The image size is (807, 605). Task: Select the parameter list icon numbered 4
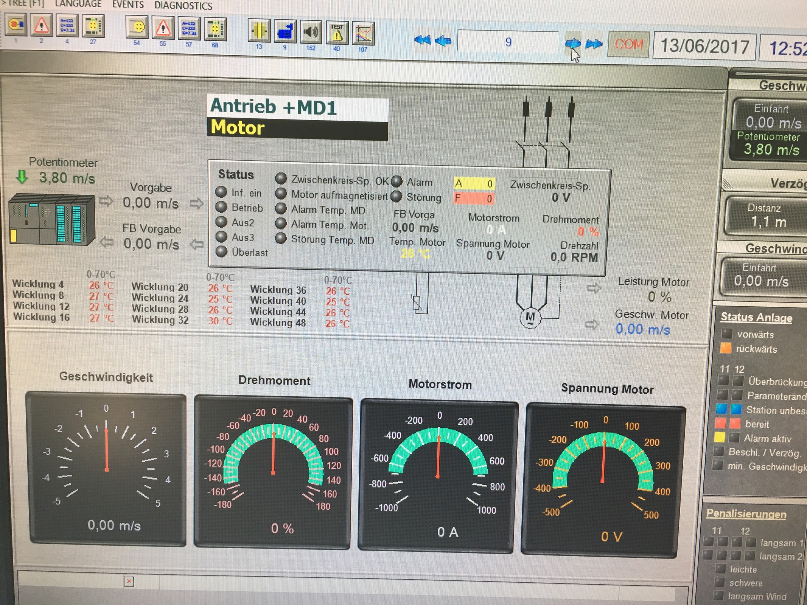pos(67,26)
